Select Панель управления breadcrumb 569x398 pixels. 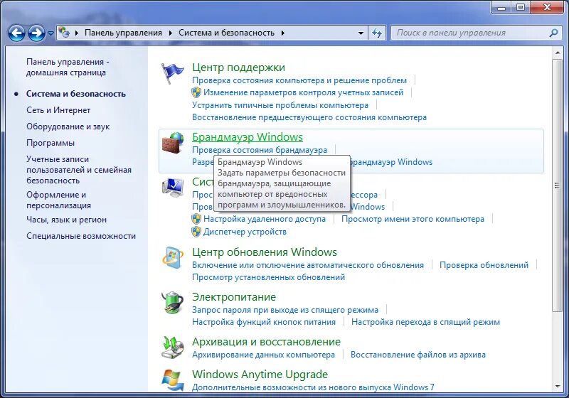(123, 33)
